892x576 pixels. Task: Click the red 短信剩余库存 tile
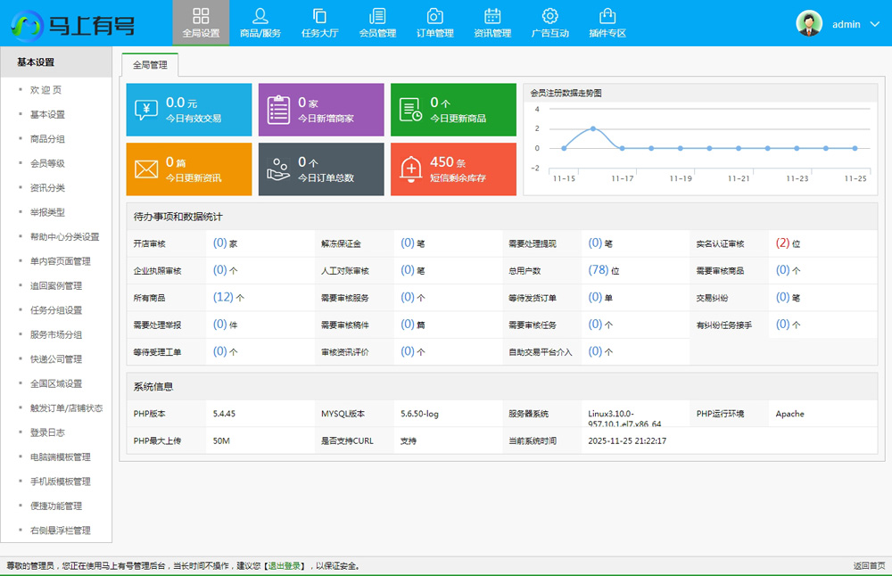(x=453, y=169)
